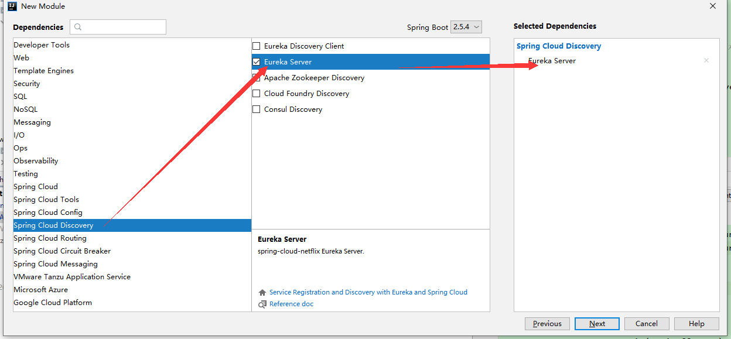Click the reference doc icon
731x339 pixels.
[262, 304]
